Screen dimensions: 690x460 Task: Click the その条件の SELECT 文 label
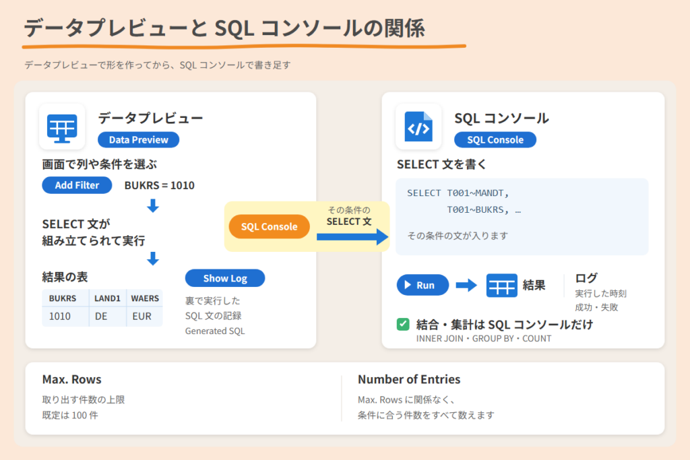349,216
